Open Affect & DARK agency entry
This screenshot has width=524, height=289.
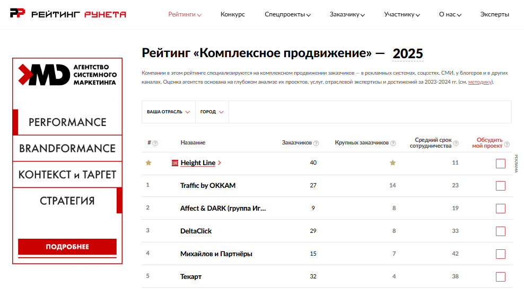(223, 209)
